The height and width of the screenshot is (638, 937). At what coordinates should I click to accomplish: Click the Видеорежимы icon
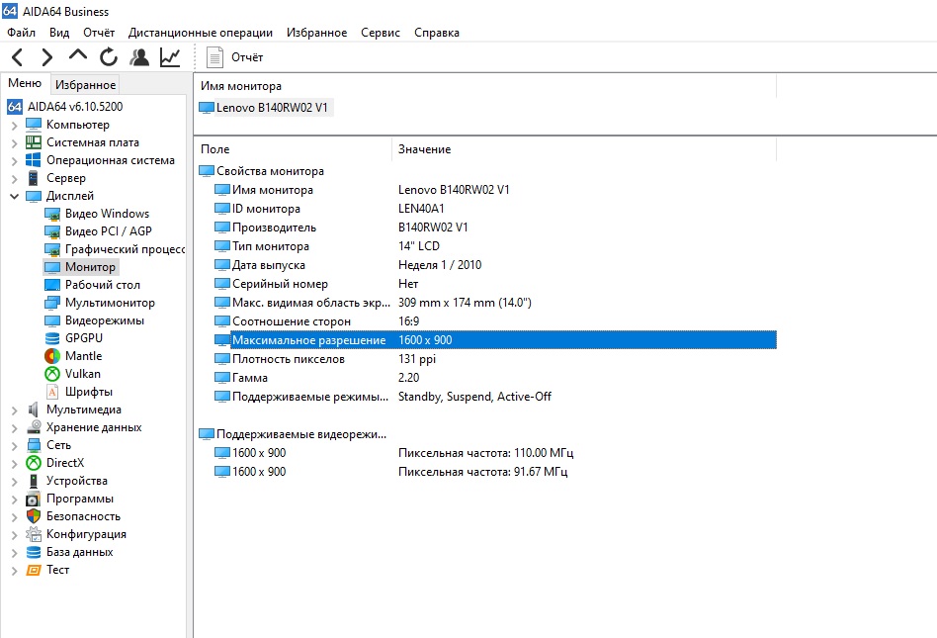[52, 320]
